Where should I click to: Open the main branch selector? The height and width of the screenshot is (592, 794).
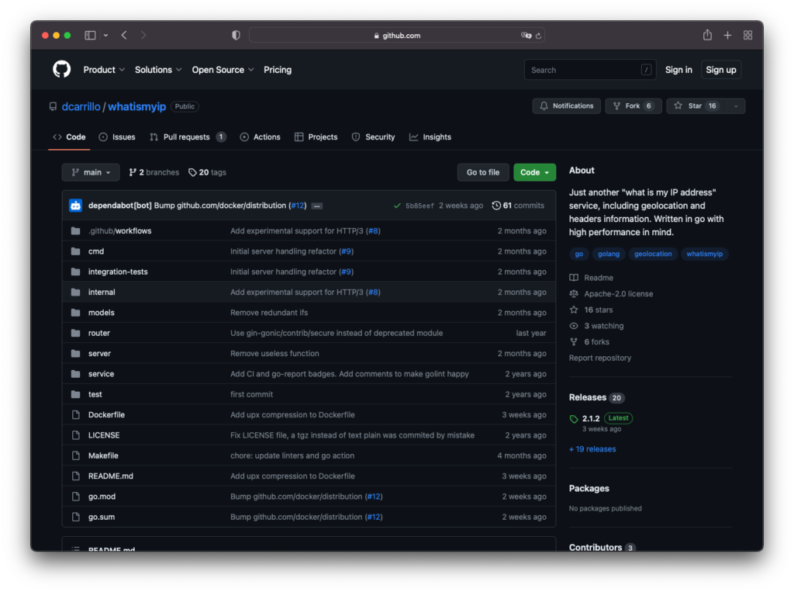pos(91,172)
